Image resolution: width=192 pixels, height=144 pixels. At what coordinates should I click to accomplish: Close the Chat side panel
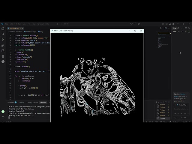(189, 28)
